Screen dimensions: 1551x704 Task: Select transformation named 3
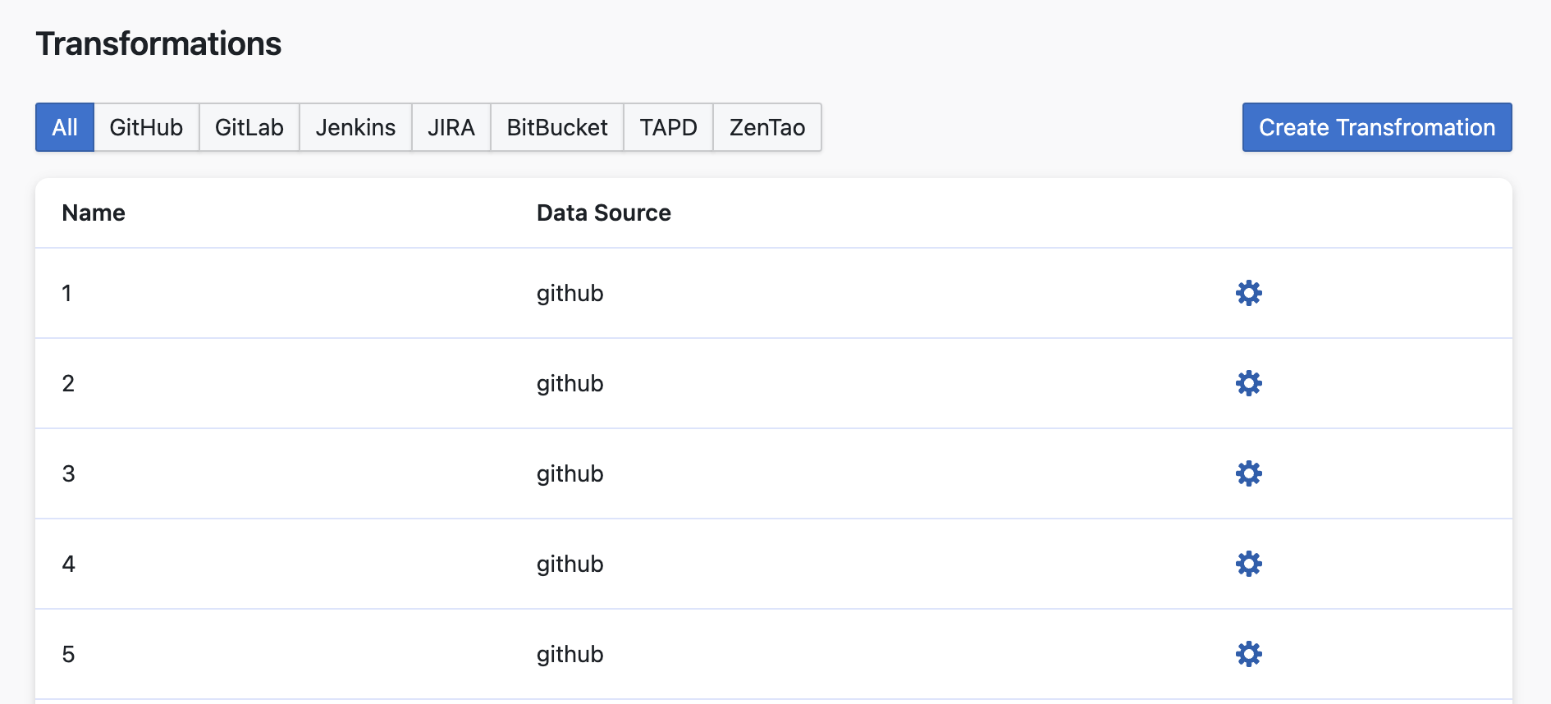68,473
